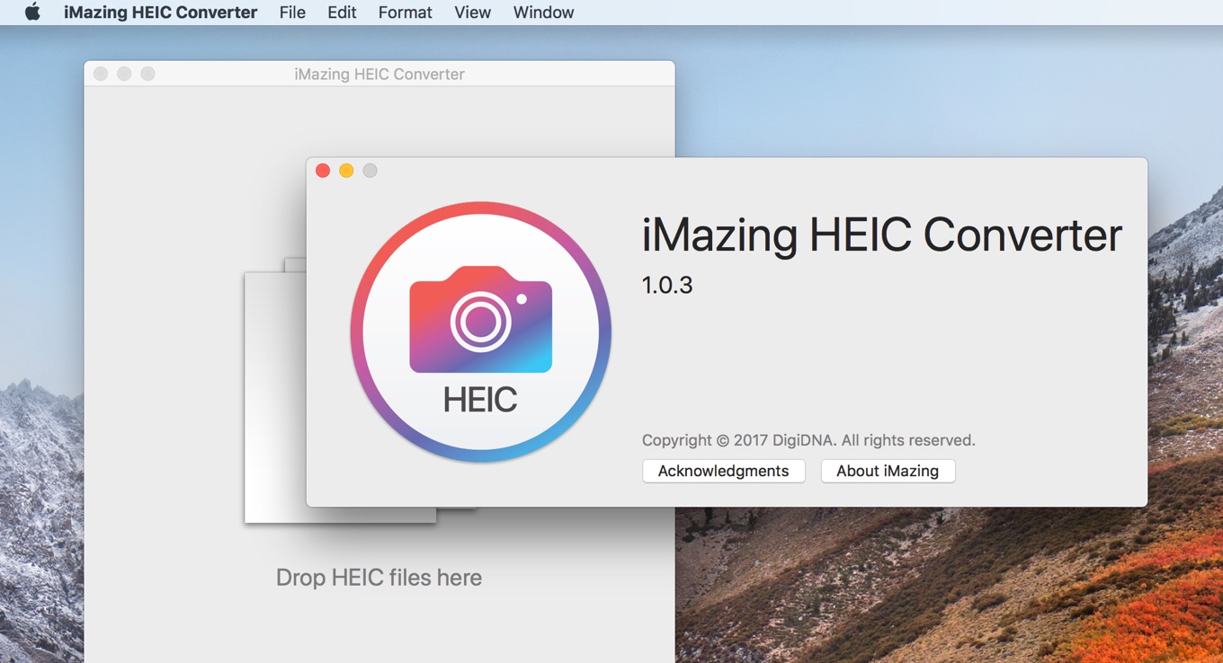
Task: Open the iMazing HEIC Converter app menu
Action: click(160, 13)
